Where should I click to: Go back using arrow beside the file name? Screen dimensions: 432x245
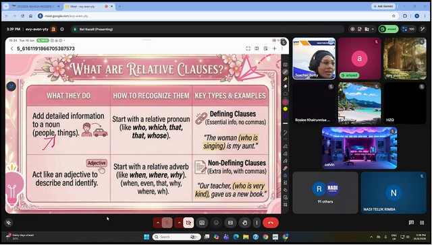(x=12, y=48)
